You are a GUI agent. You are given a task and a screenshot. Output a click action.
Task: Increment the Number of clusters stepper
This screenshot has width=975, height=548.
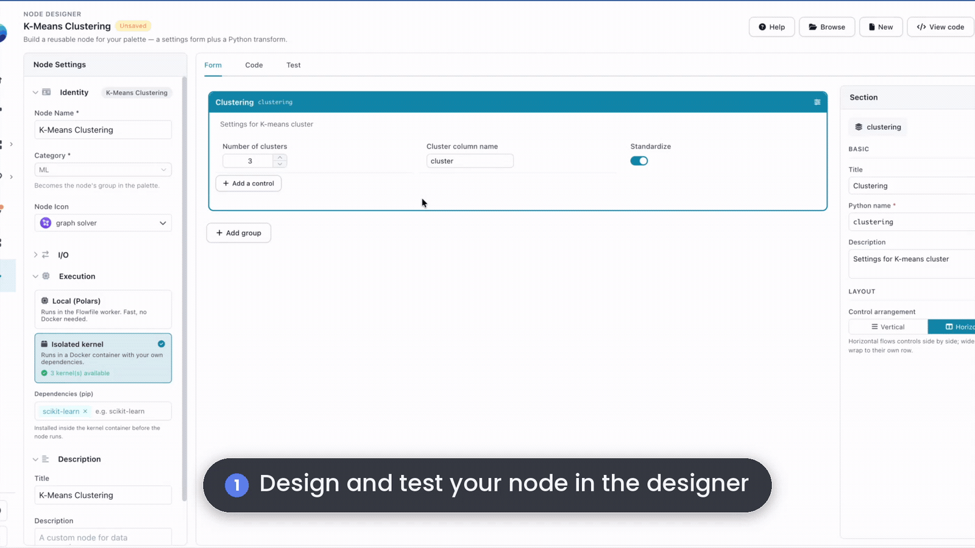280,158
